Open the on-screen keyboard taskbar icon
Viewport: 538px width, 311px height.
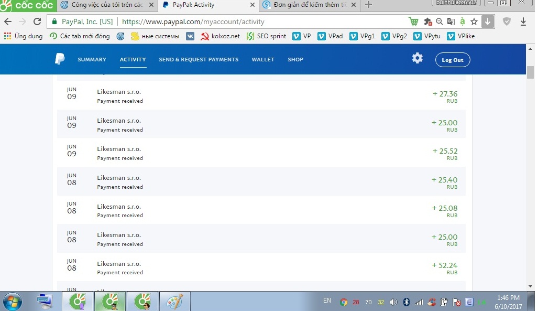[44, 302]
